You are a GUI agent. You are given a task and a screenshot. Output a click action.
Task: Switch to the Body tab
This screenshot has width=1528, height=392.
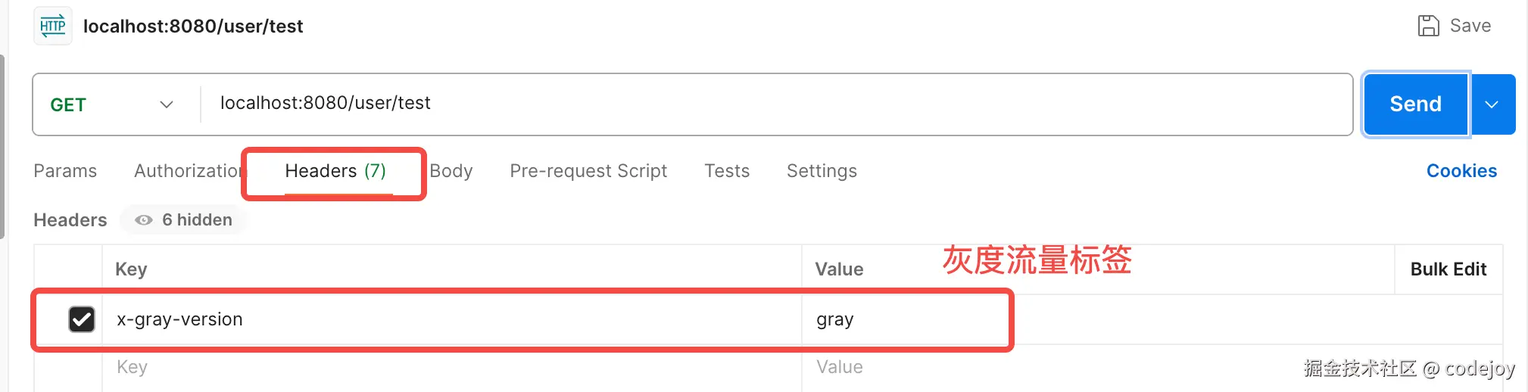[x=451, y=171]
